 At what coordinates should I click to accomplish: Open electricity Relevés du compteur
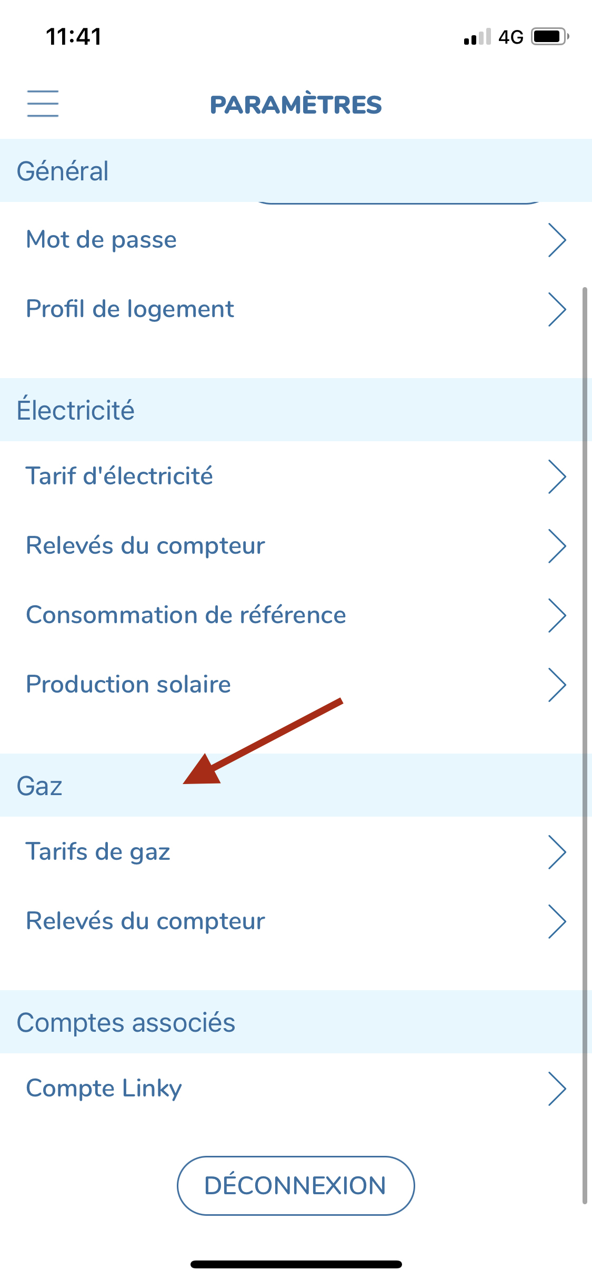[296, 546]
